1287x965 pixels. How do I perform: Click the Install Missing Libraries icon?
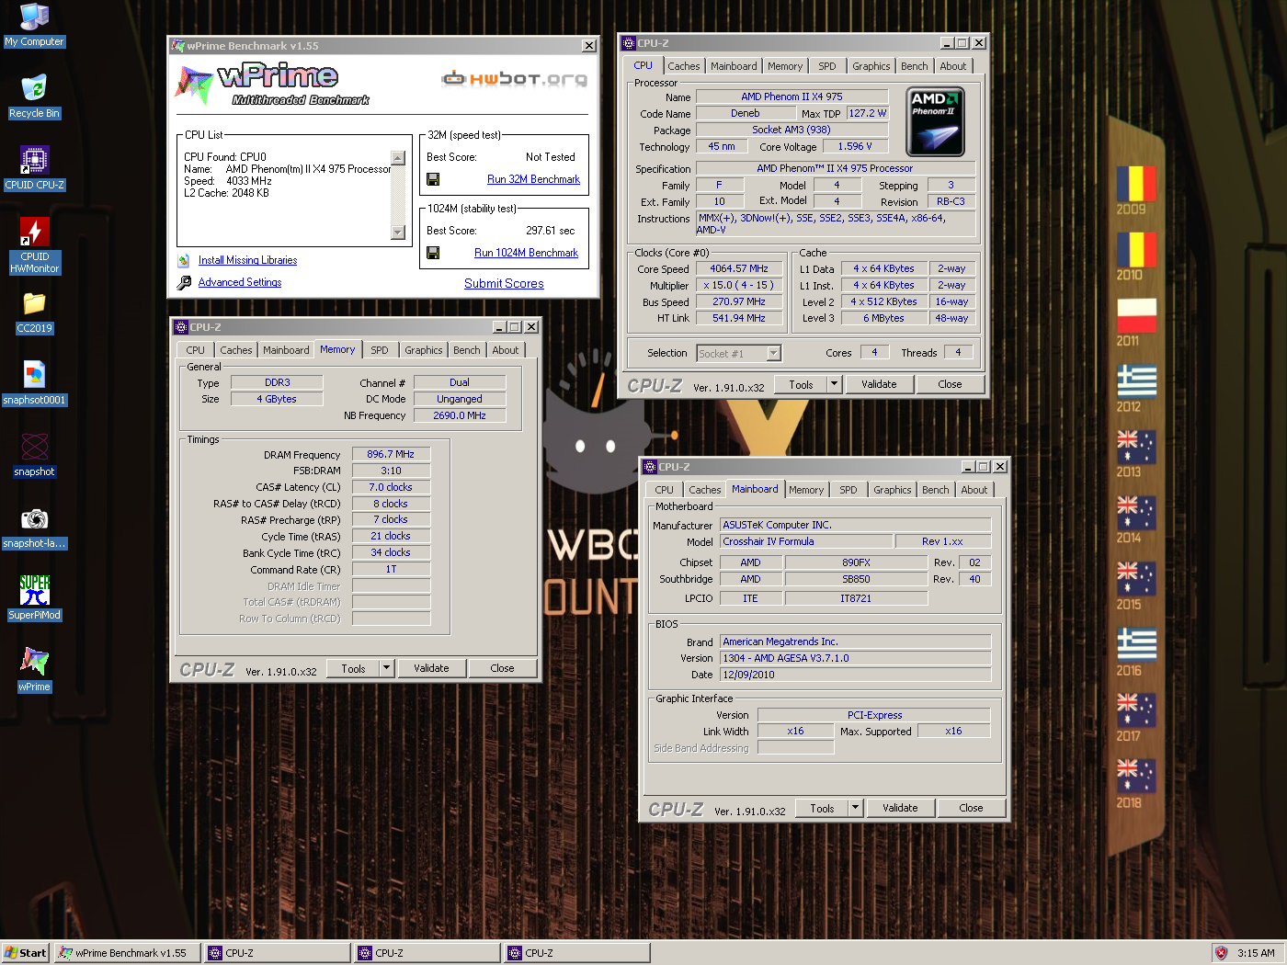pos(184,261)
